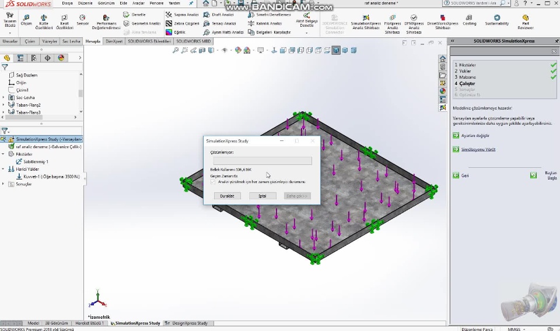
Task: Select the Sensör tool
Action: click(x=82, y=20)
